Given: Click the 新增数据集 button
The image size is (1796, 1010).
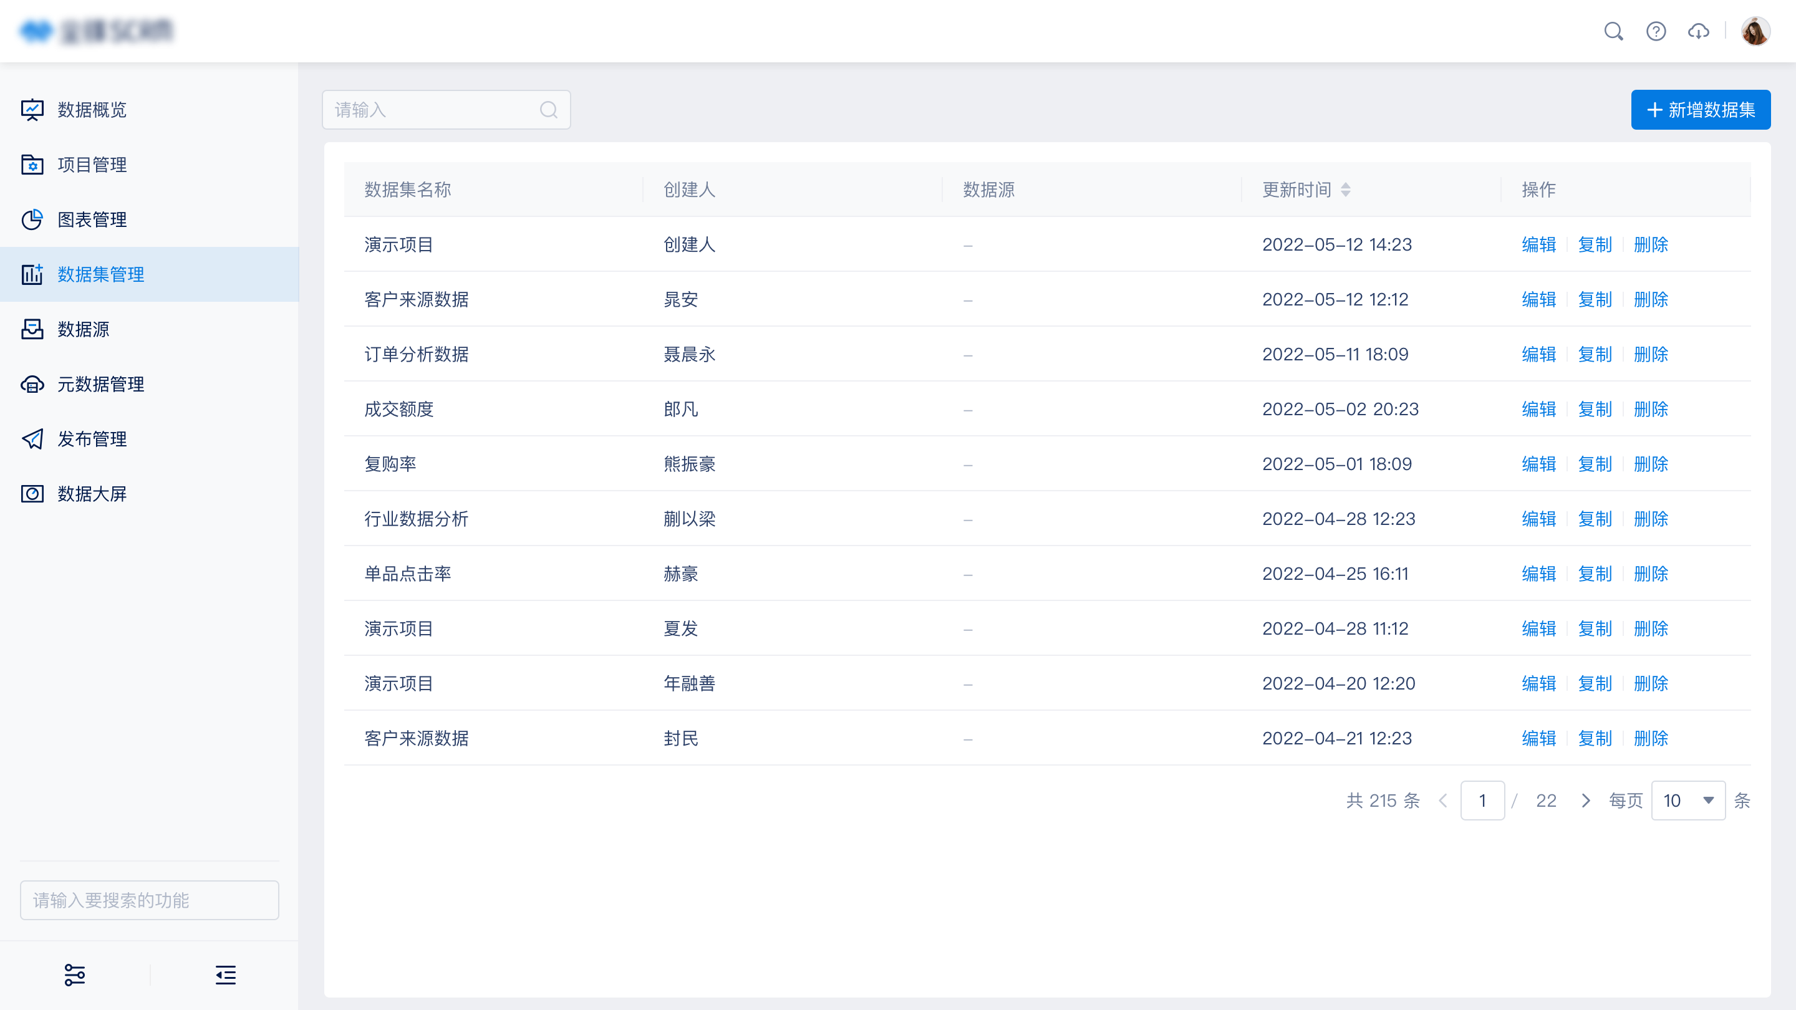Looking at the screenshot, I should pyautogui.click(x=1700, y=110).
